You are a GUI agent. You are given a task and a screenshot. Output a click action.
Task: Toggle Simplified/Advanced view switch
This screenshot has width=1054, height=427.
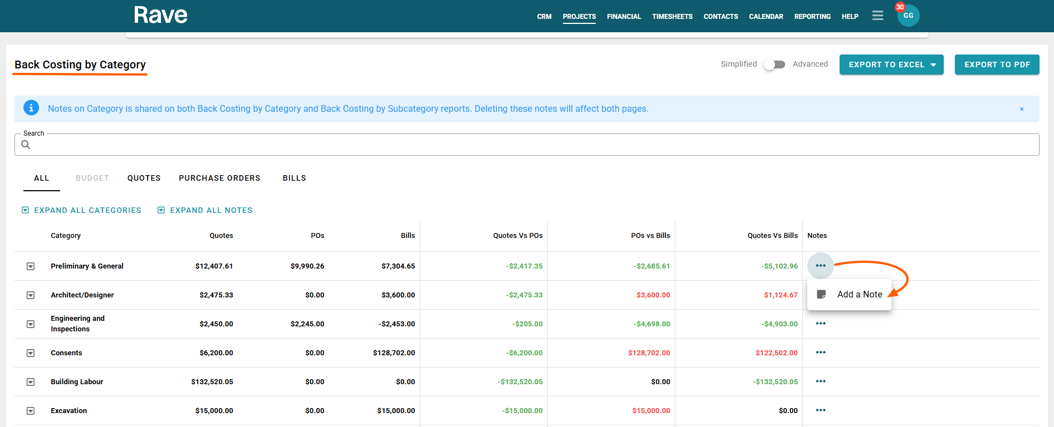pos(774,64)
